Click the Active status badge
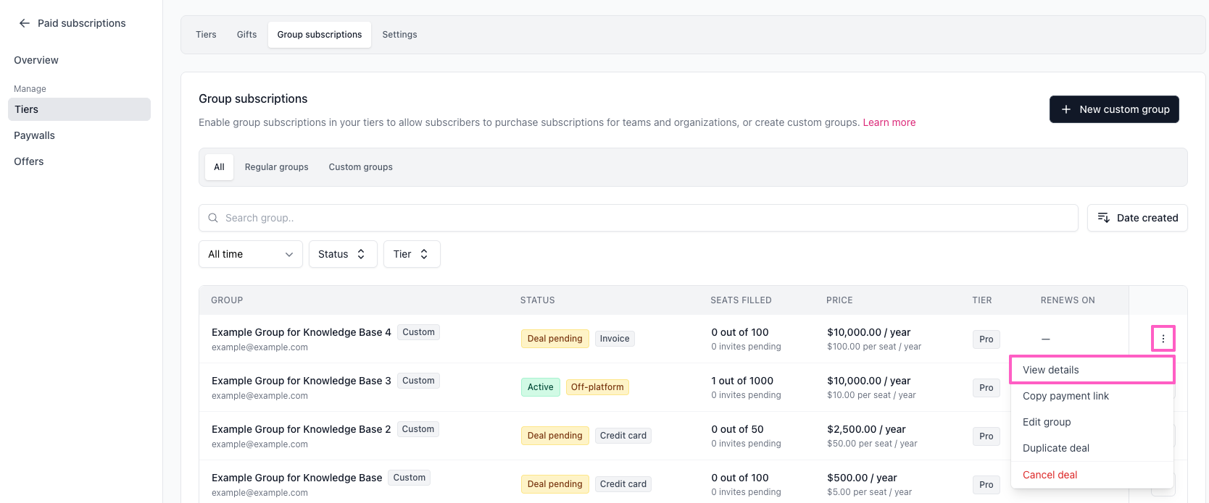Screen dimensions: 1209x503 coord(541,387)
